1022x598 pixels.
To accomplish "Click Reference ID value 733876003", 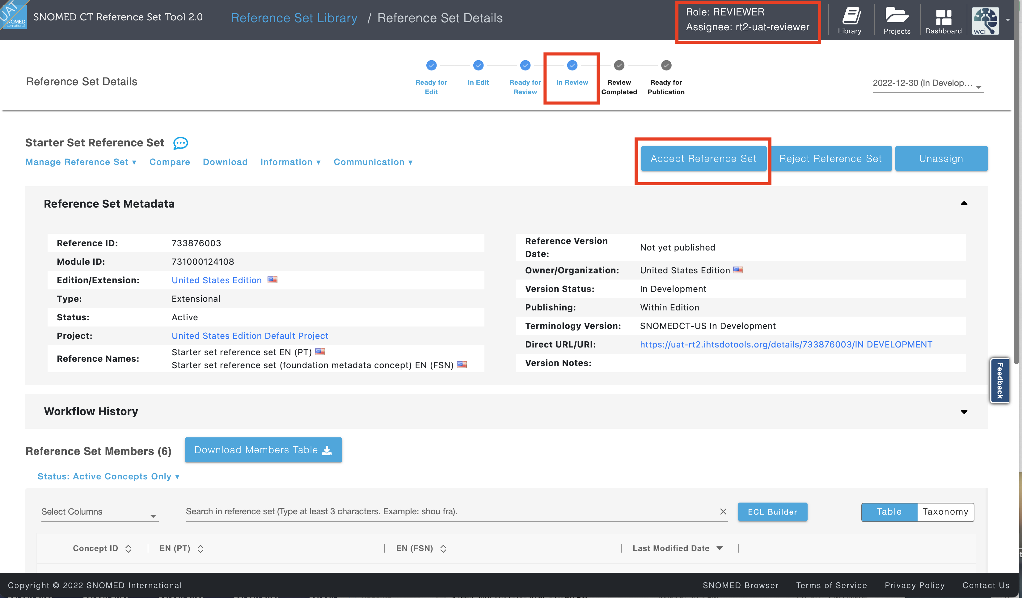I will [x=196, y=243].
